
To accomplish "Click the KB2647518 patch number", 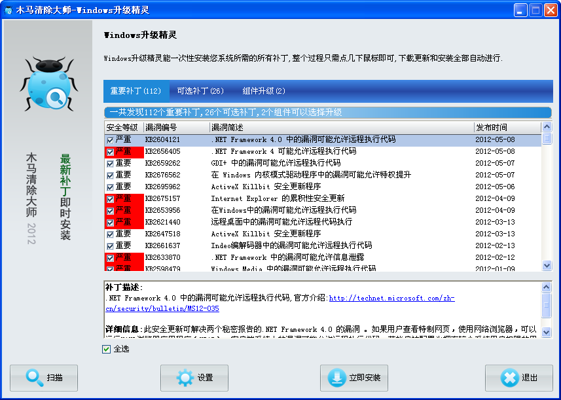I will [163, 234].
